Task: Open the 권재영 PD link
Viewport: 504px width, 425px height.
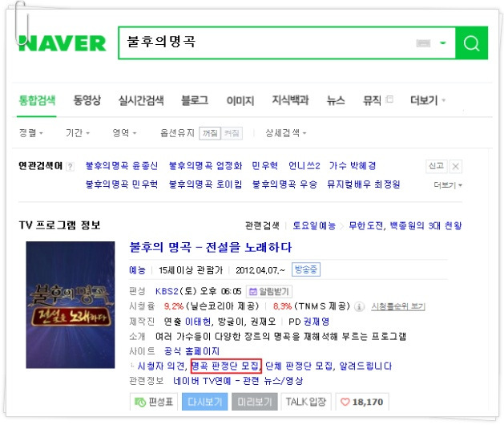Action: click(317, 322)
